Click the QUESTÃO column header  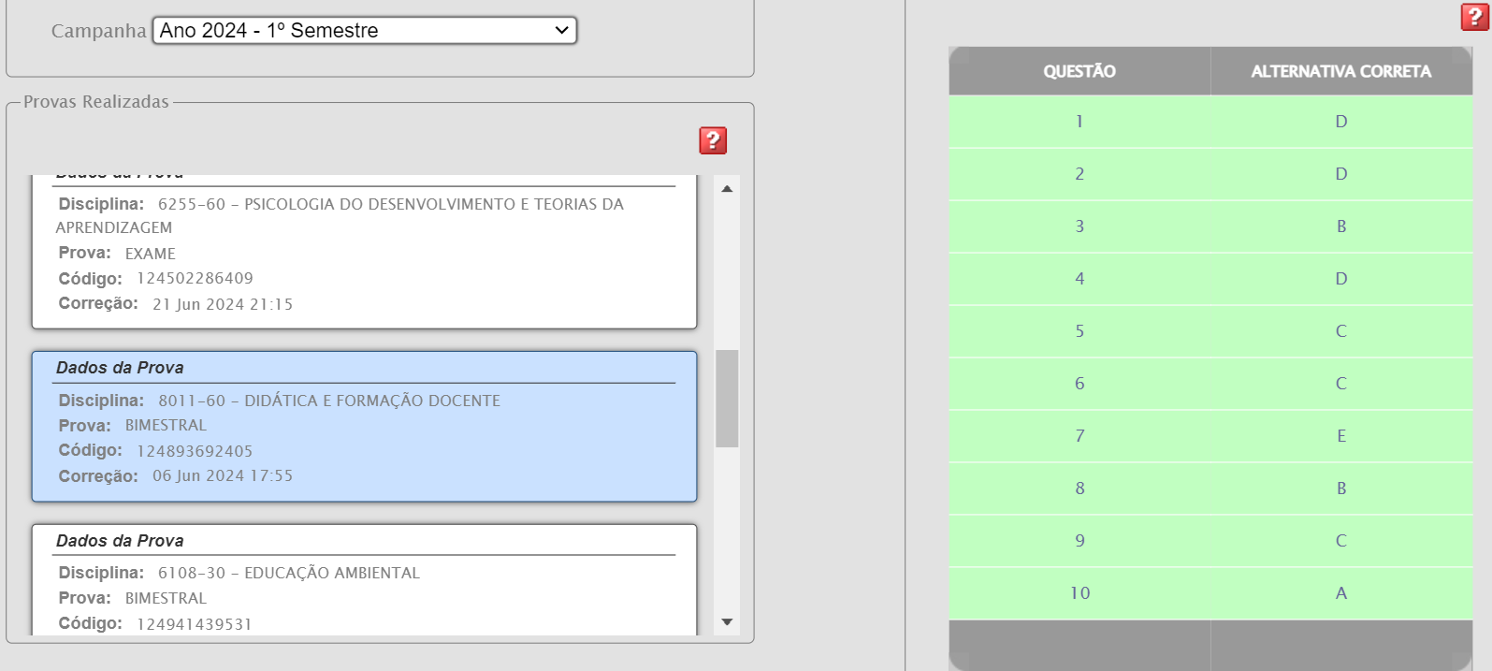point(1079,71)
